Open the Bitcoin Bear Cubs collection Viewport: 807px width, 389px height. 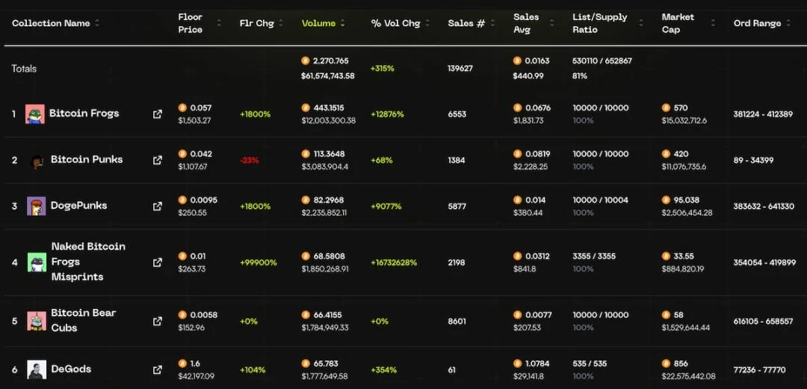coord(83,320)
